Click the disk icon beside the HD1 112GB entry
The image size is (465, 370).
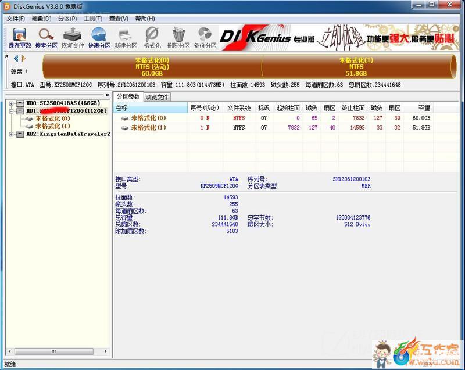coord(20,111)
